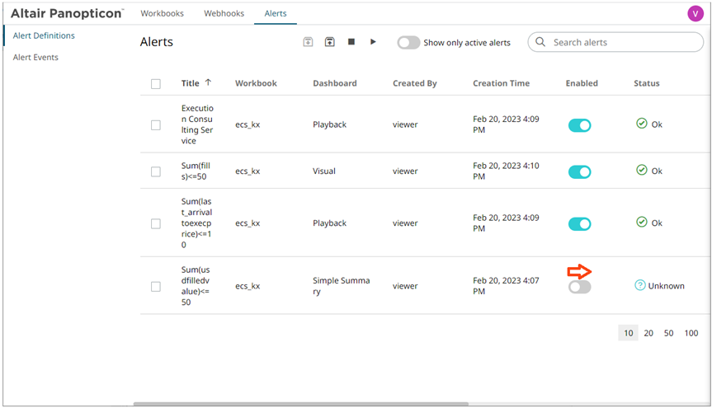The image size is (712, 408).
Task: Click the Simple Summary dashboard cell
Action: [x=341, y=286]
